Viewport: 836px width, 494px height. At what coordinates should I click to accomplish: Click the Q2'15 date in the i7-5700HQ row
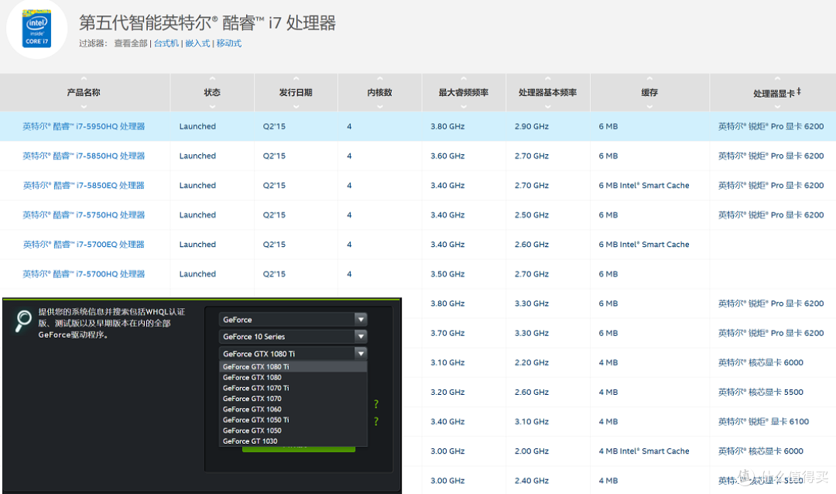pos(274,274)
